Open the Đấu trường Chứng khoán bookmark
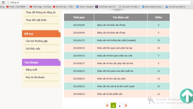Screen dimensions: 193x109 pyautogui.click(x=153, y=7)
